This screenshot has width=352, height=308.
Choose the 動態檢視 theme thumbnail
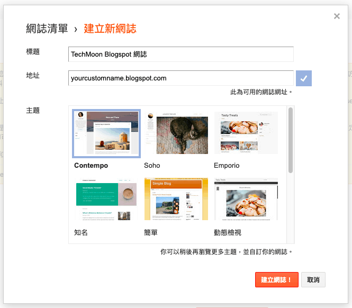coord(246,200)
